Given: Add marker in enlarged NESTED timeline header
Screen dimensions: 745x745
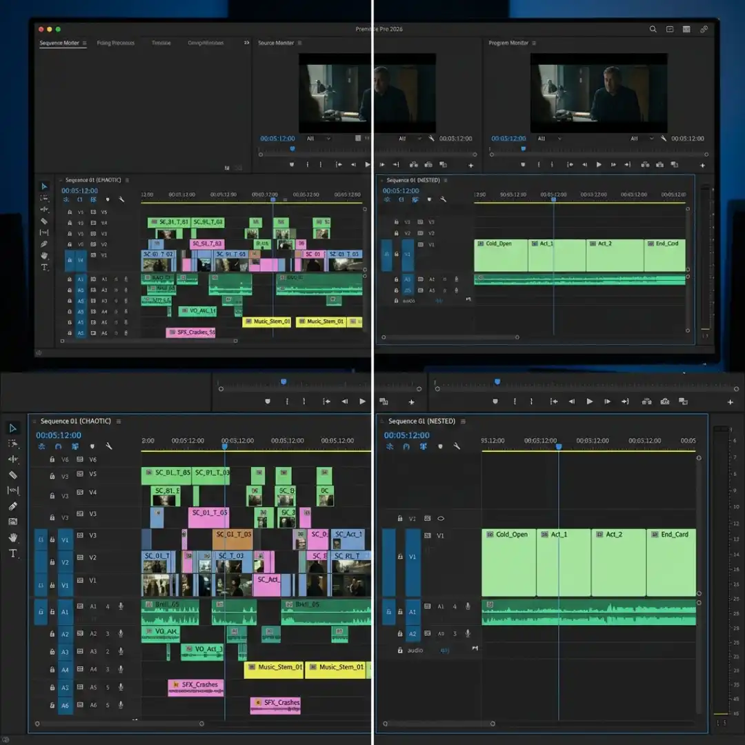Looking at the screenshot, I should pyautogui.click(x=440, y=446).
